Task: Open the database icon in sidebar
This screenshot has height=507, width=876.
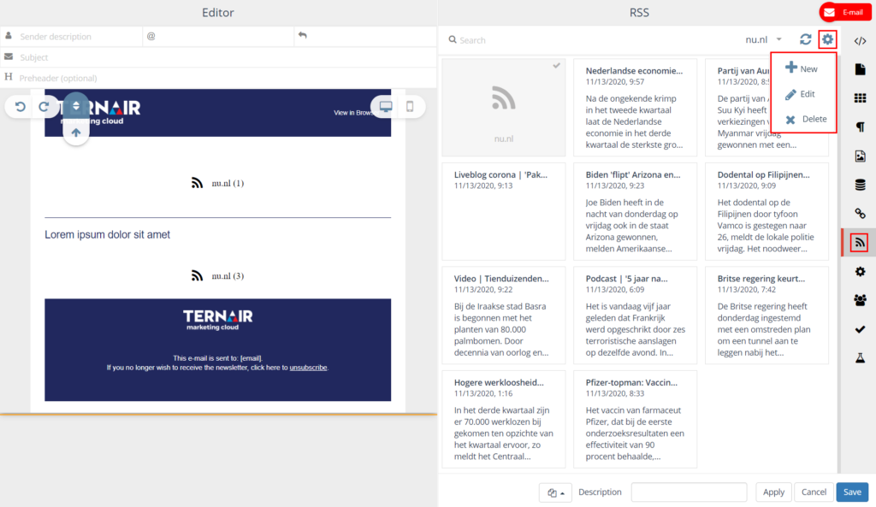Action: pos(860,185)
